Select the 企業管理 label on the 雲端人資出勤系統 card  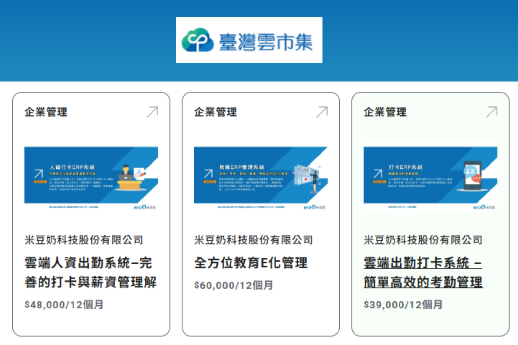point(46,112)
